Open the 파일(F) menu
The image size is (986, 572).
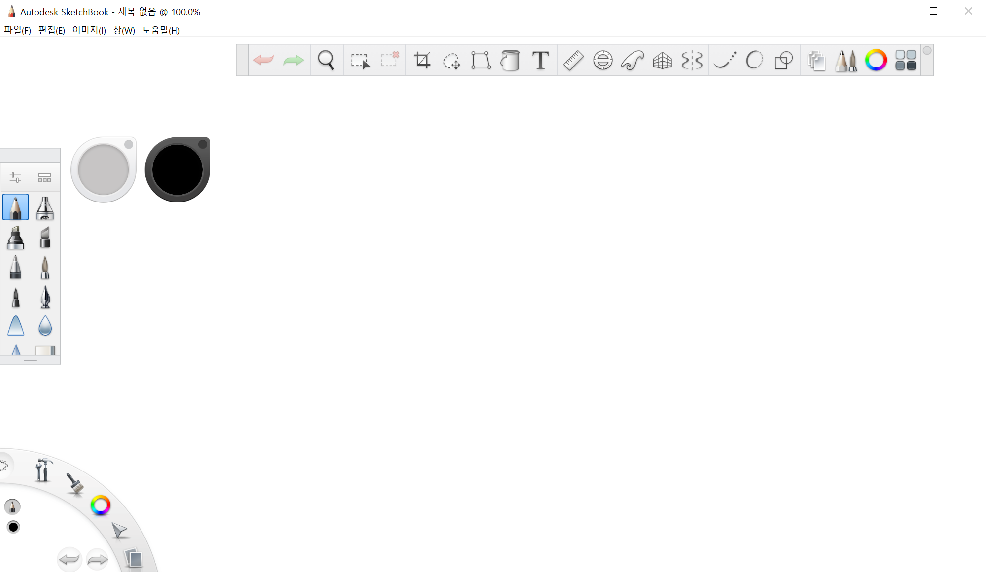pyautogui.click(x=18, y=30)
